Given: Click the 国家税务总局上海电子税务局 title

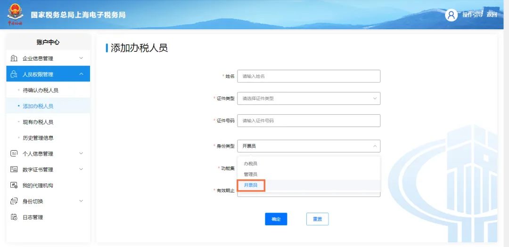Looking at the screenshot, I should pos(78,15).
